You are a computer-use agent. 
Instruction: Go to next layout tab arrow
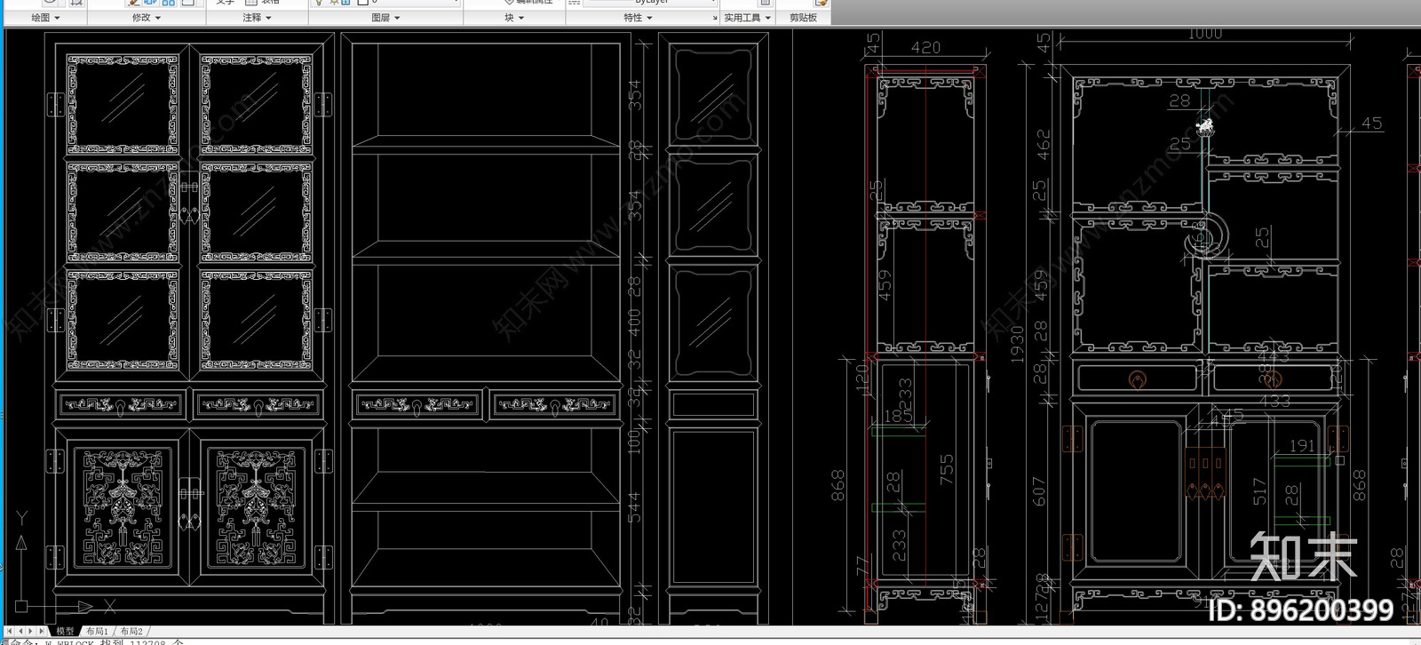click(32, 632)
